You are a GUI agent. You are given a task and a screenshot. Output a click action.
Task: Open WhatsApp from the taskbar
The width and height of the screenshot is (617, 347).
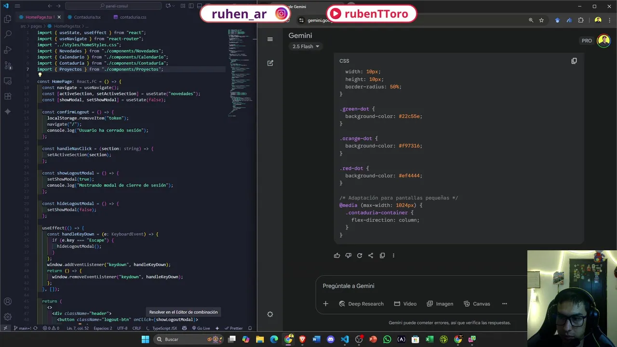pyautogui.click(x=387, y=339)
